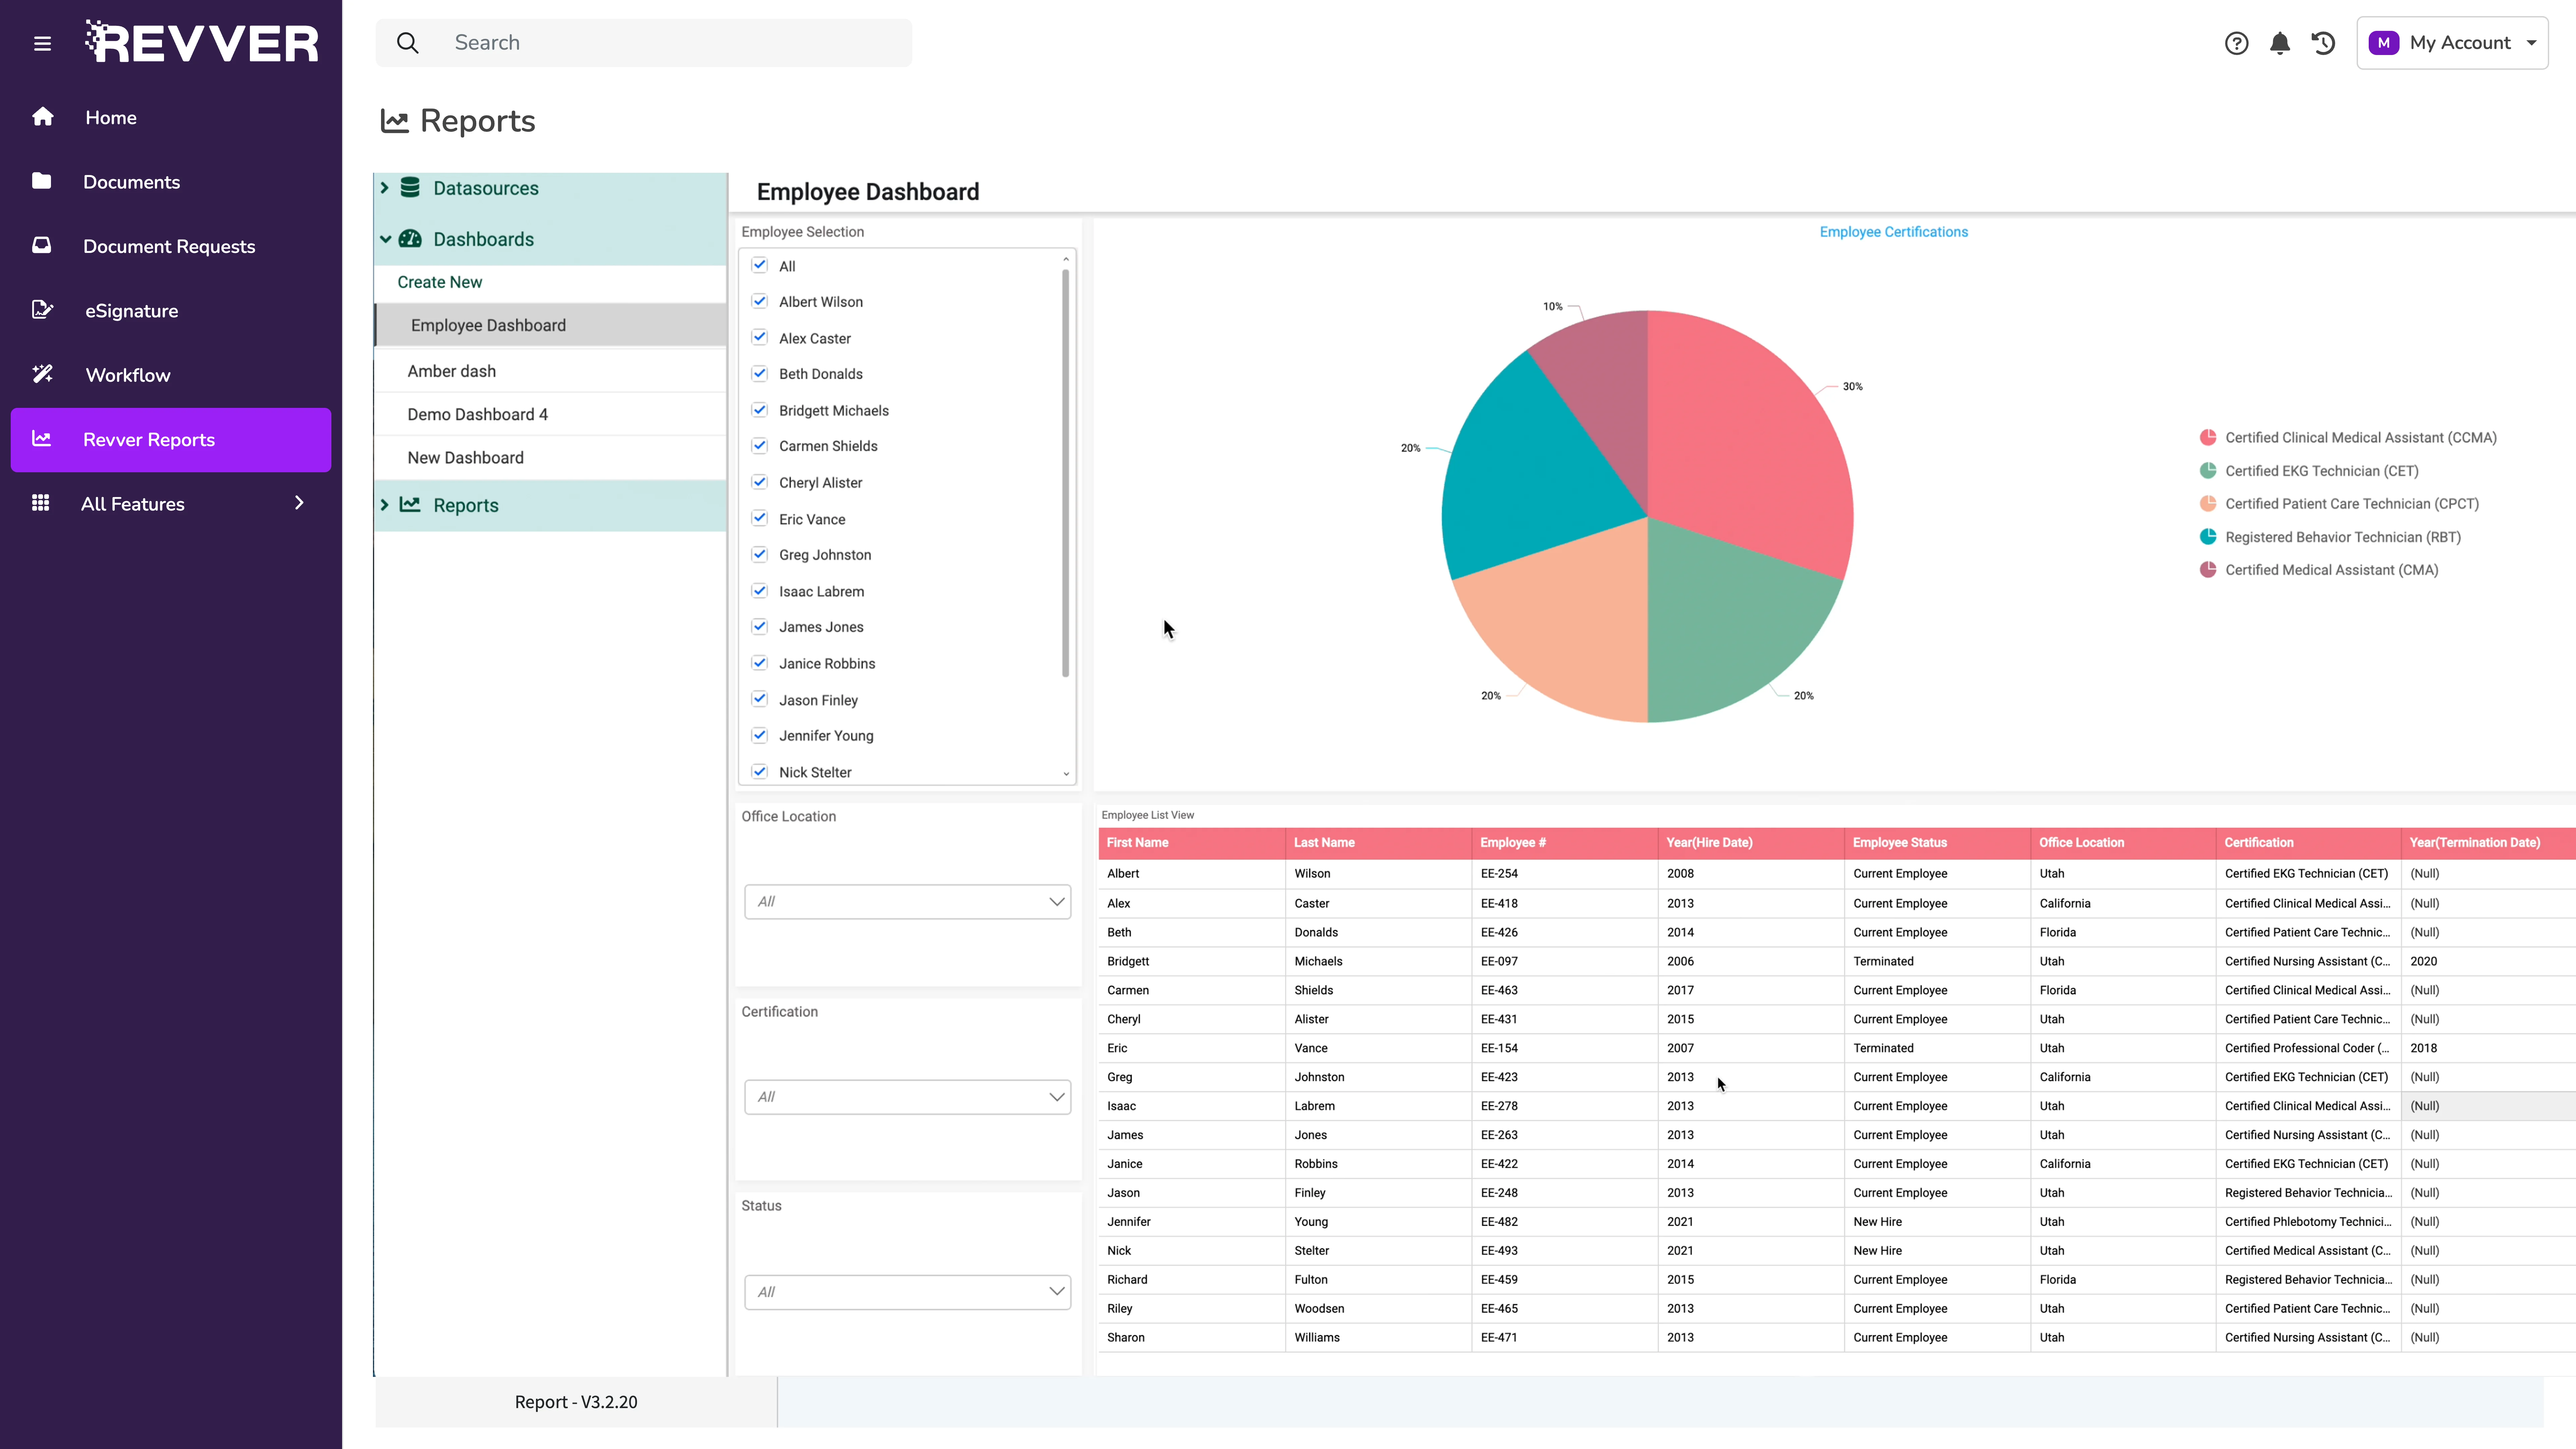Open the Status filter dropdown
The image size is (2576, 1449).
tap(907, 1291)
